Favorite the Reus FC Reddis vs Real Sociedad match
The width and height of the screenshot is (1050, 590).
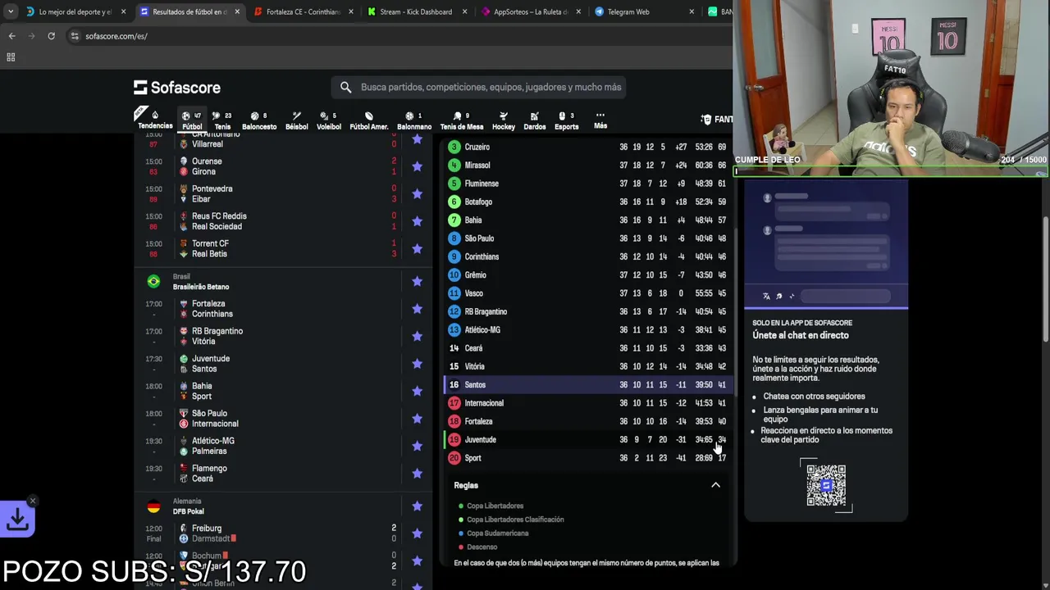(417, 221)
